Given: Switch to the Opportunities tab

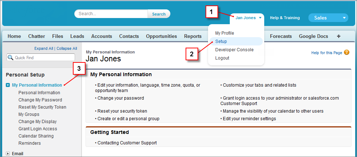Looking at the screenshot, I should pos(161,36).
